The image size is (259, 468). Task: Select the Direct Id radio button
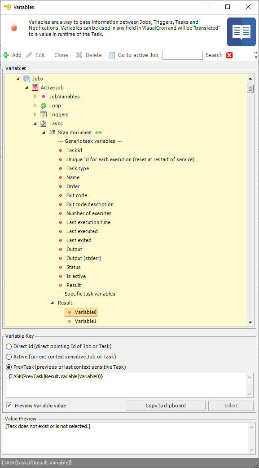[9, 347]
